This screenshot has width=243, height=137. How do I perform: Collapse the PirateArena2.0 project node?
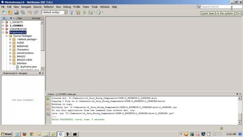pyautogui.click(x=3, y=32)
